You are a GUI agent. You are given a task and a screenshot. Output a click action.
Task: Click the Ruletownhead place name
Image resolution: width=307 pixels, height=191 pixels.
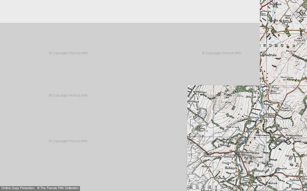click(x=294, y=135)
